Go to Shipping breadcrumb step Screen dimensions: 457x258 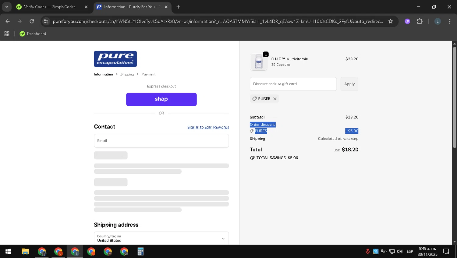click(x=127, y=74)
